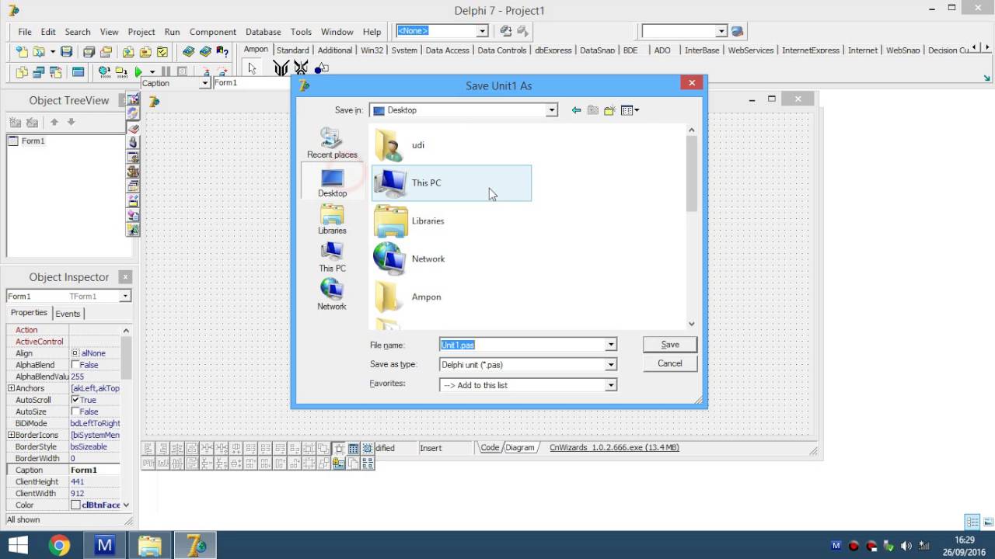Open the File name dropdown arrow
Image resolution: width=995 pixels, height=559 pixels.
coord(610,345)
